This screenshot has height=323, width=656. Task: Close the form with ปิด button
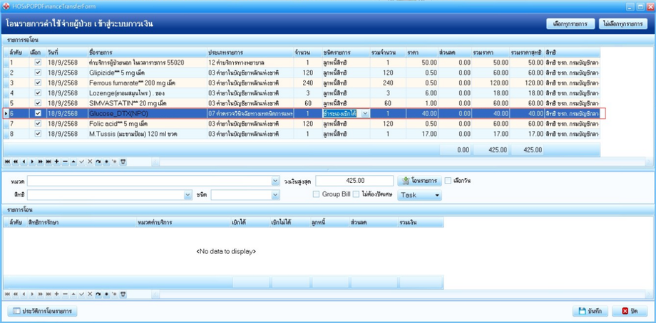(x=630, y=312)
